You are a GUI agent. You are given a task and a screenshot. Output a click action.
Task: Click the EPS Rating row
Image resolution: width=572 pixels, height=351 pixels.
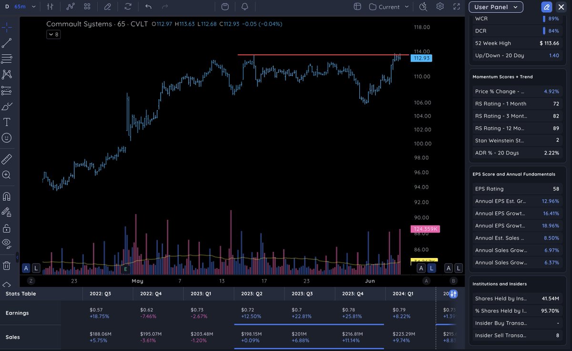[517, 189]
